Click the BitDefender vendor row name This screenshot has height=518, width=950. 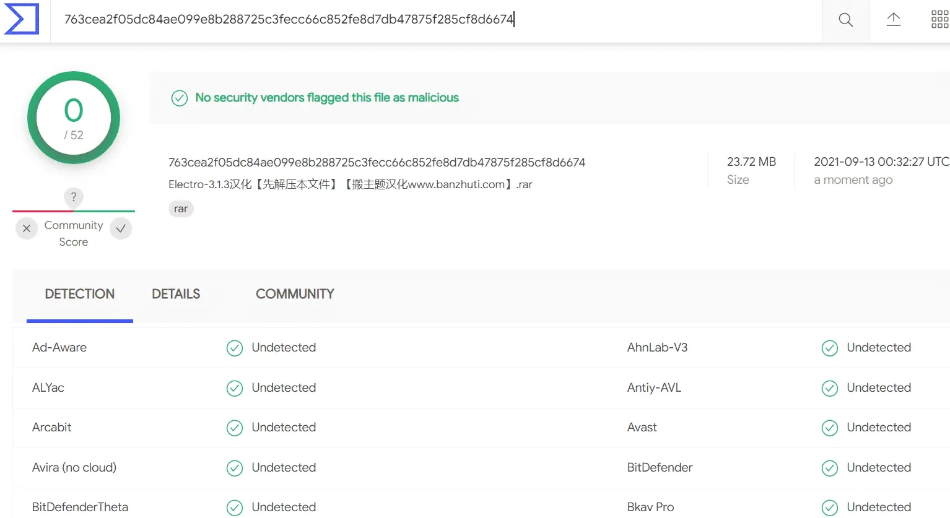click(x=660, y=468)
